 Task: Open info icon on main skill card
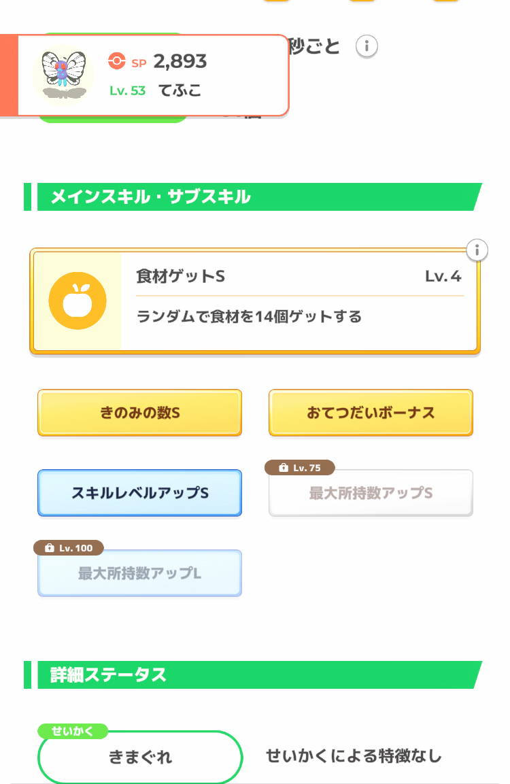tap(477, 250)
